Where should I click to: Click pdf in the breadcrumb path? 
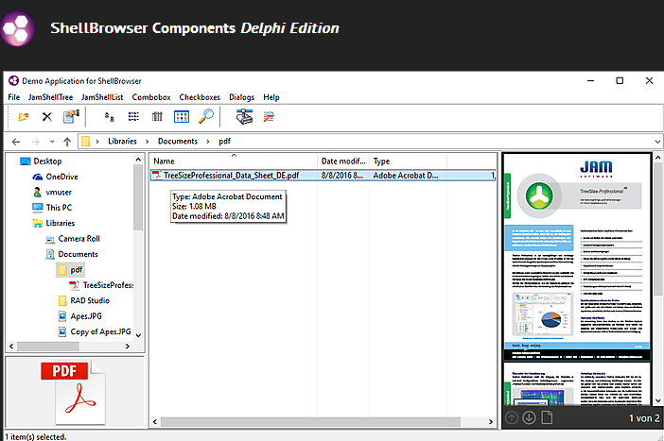pyautogui.click(x=224, y=142)
